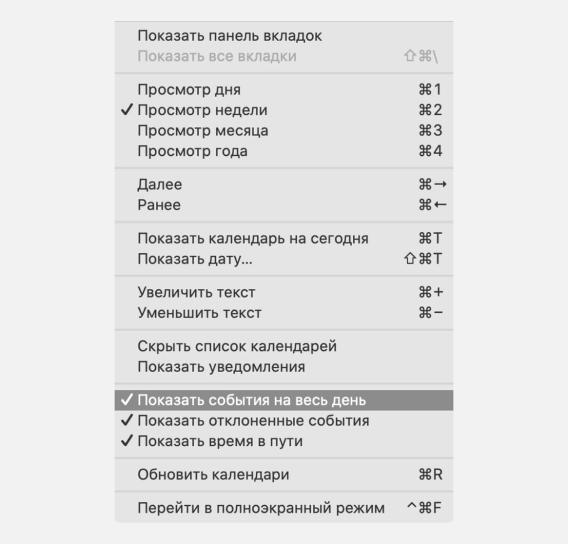Click 'Обновить календари' to refresh
Screen dimensions: 568x544
tap(213, 475)
